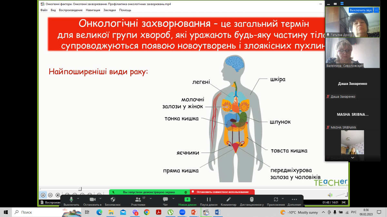Viewport: 387px width, 217px height.
Task: Open the Apps icon in Zoom toolbar
Action: (x=276, y=200)
